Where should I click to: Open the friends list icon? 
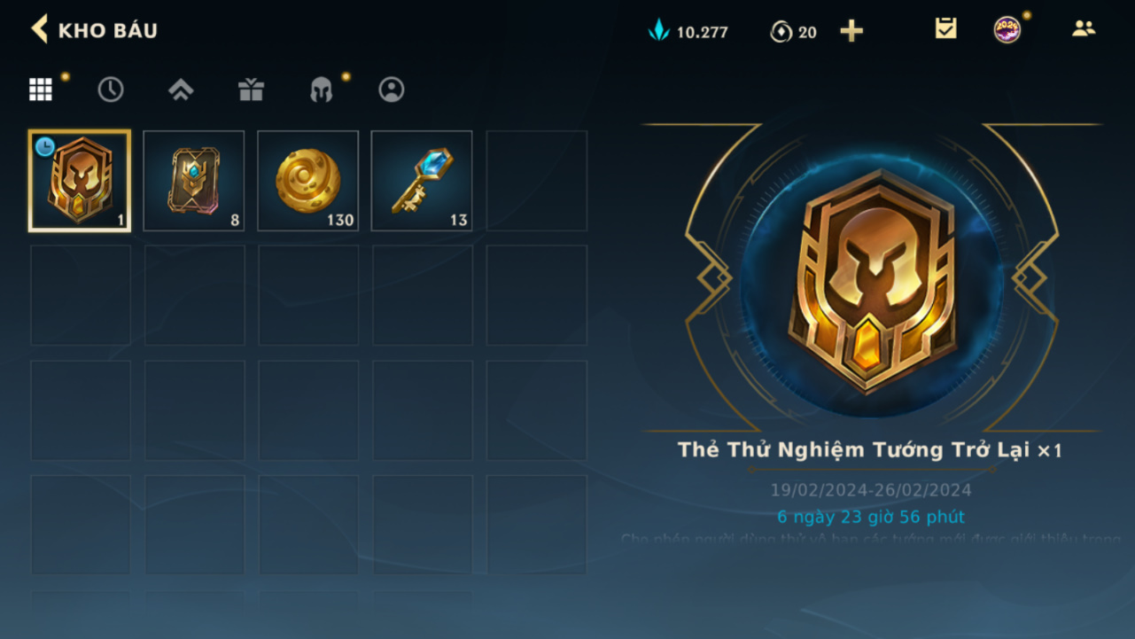1084,28
